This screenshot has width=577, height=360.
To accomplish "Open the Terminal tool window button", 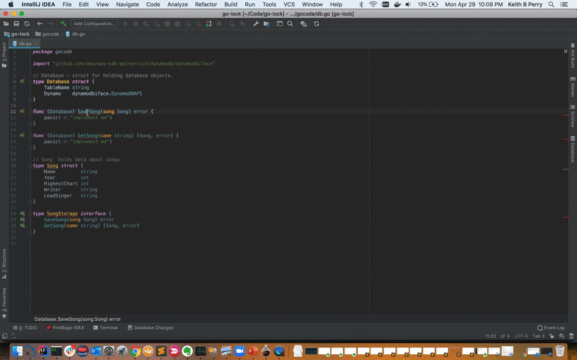I will 106,328.
